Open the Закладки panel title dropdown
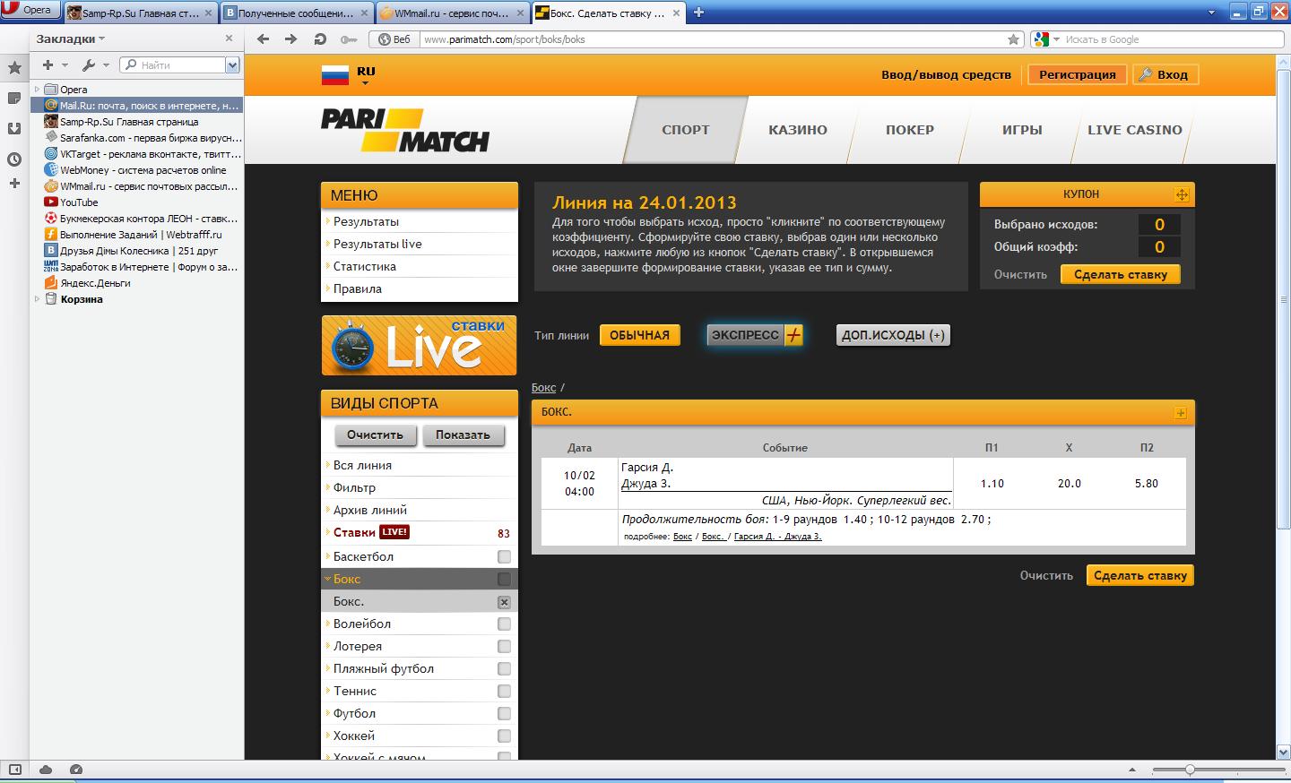 click(x=71, y=39)
